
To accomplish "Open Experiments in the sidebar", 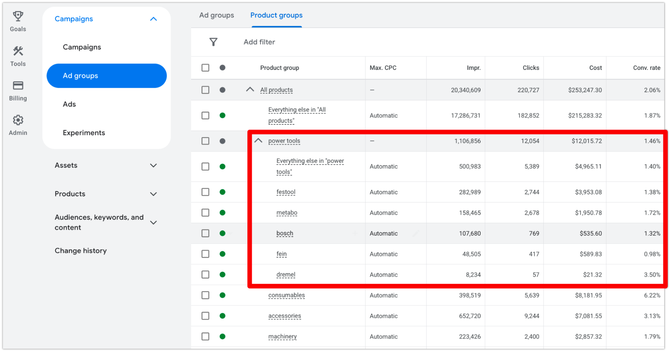I will click(x=84, y=133).
